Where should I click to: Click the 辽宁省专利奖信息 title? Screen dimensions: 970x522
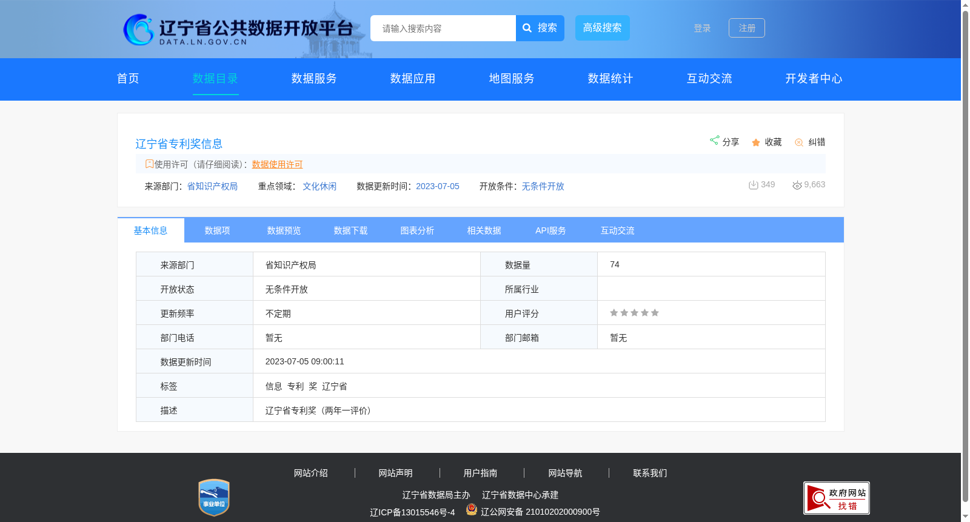(x=179, y=144)
